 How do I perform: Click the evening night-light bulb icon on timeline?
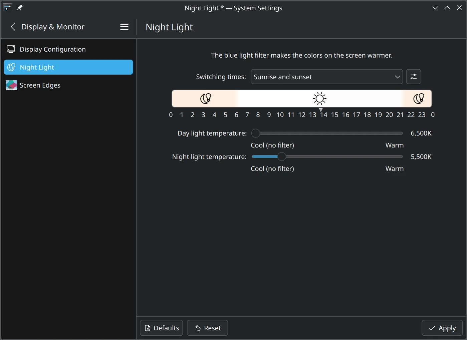419,99
